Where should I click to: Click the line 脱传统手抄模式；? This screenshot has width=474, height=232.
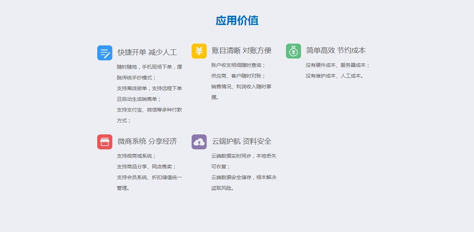tap(137, 78)
